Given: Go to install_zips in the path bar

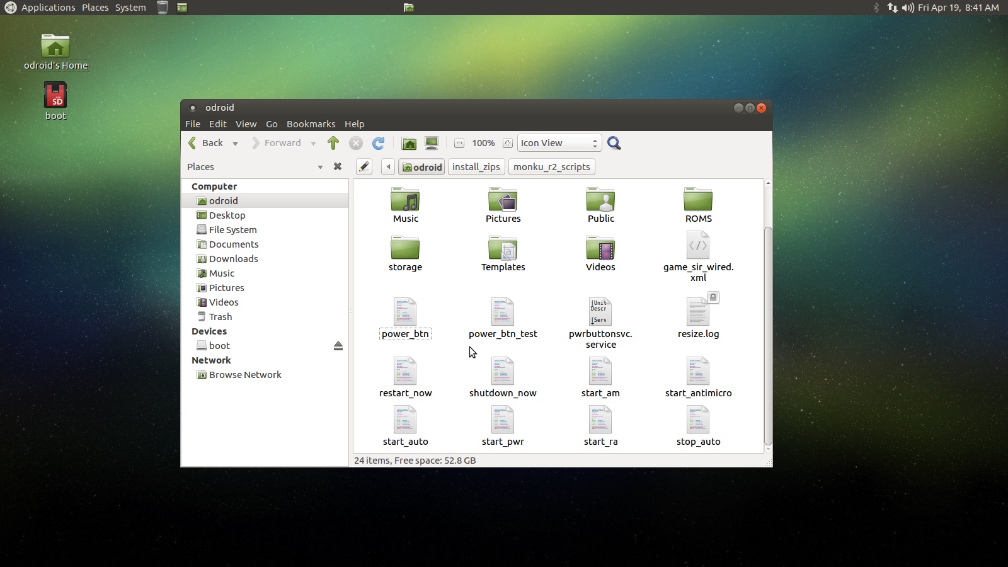Looking at the screenshot, I should pyautogui.click(x=476, y=166).
